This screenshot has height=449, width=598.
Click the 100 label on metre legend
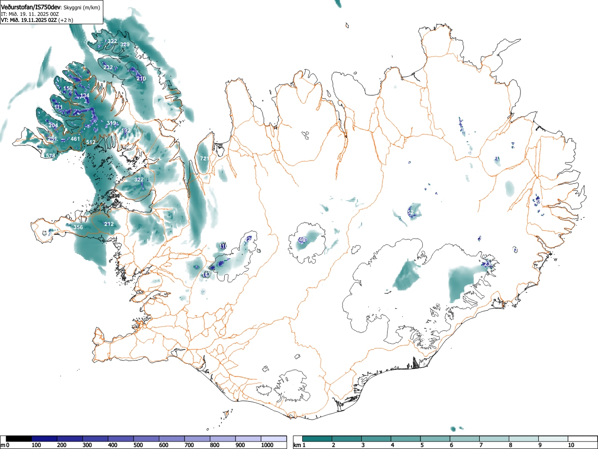(x=36, y=445)
